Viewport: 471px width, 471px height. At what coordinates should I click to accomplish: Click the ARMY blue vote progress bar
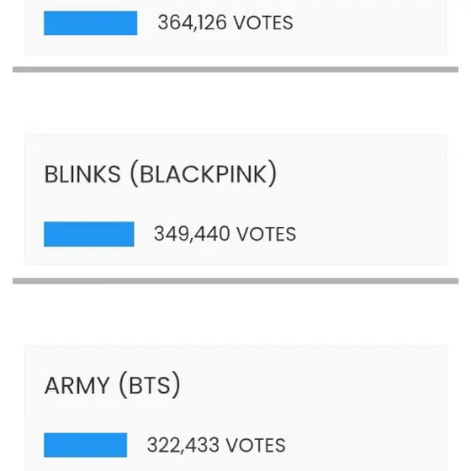pos(85,445)
